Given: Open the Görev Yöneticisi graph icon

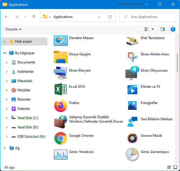Looking at the screenshot, I should 61,154.
